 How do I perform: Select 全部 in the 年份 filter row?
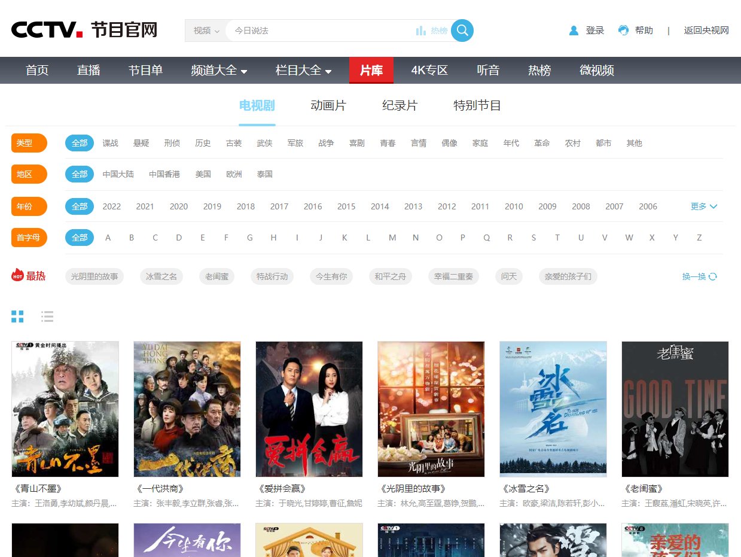click(80, 206)
